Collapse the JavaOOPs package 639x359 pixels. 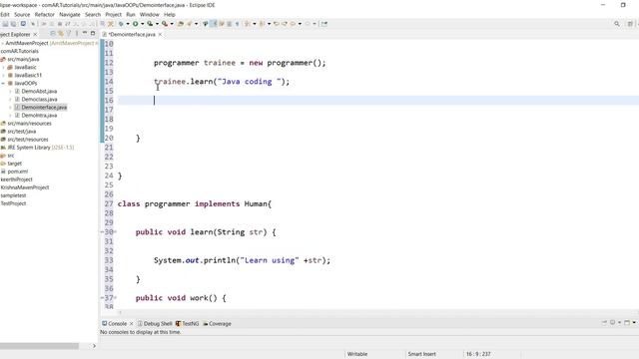[x=4, y=83]
